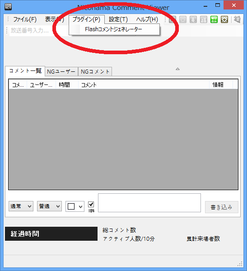Select Flashコメントジェネレーター plugin entry
The height and width of the screenshot is (271, 247).
tap(114, 29)
